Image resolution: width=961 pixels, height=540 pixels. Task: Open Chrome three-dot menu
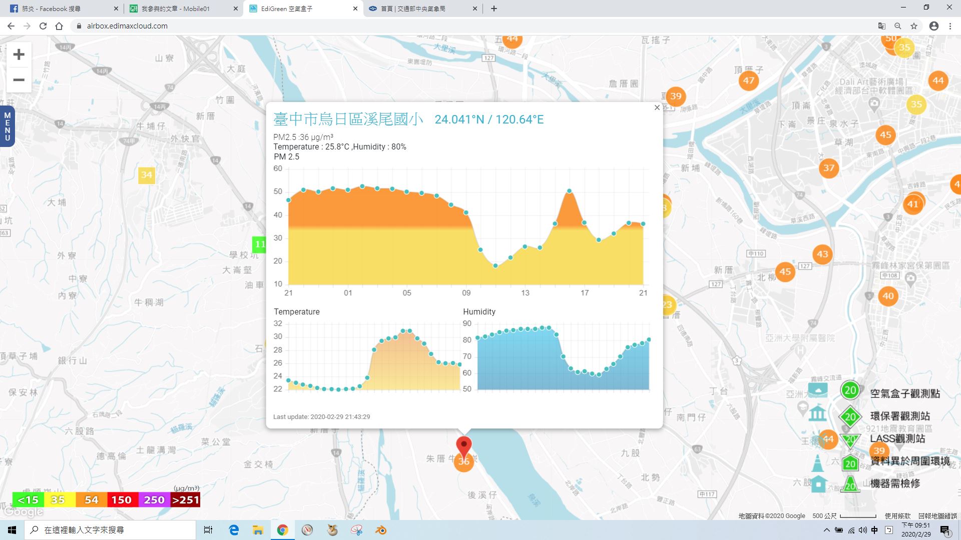950,26
